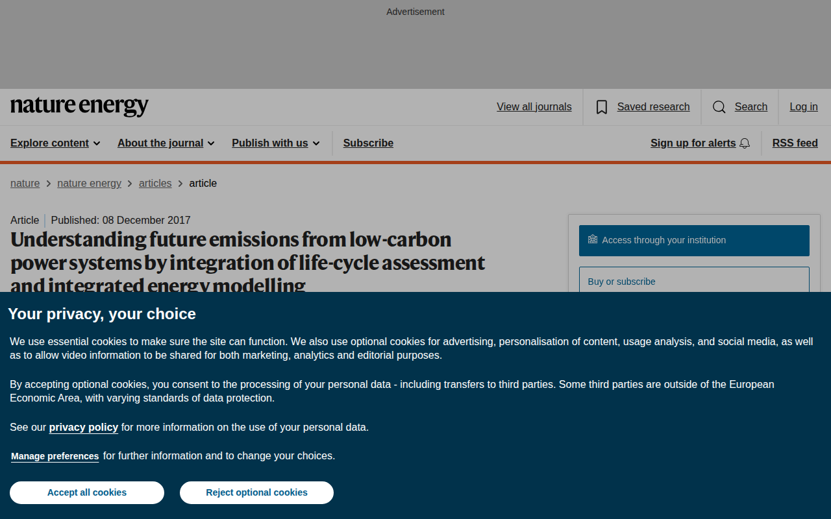Click the alerts bell icon

745,143
